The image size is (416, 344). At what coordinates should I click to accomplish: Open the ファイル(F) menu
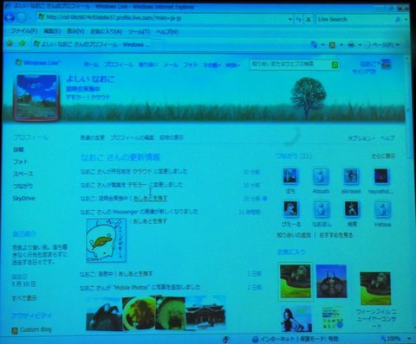24,31
